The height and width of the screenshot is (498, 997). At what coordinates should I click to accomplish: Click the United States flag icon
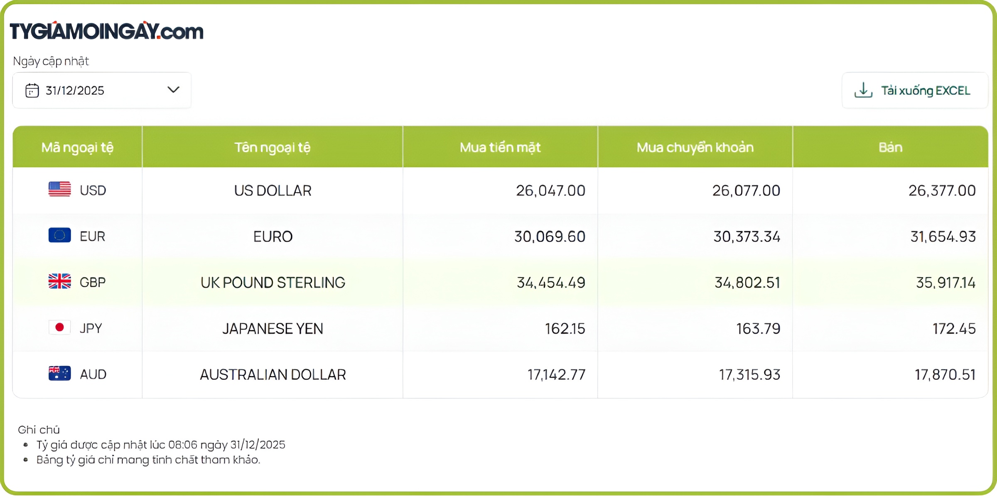coord(59,190)
